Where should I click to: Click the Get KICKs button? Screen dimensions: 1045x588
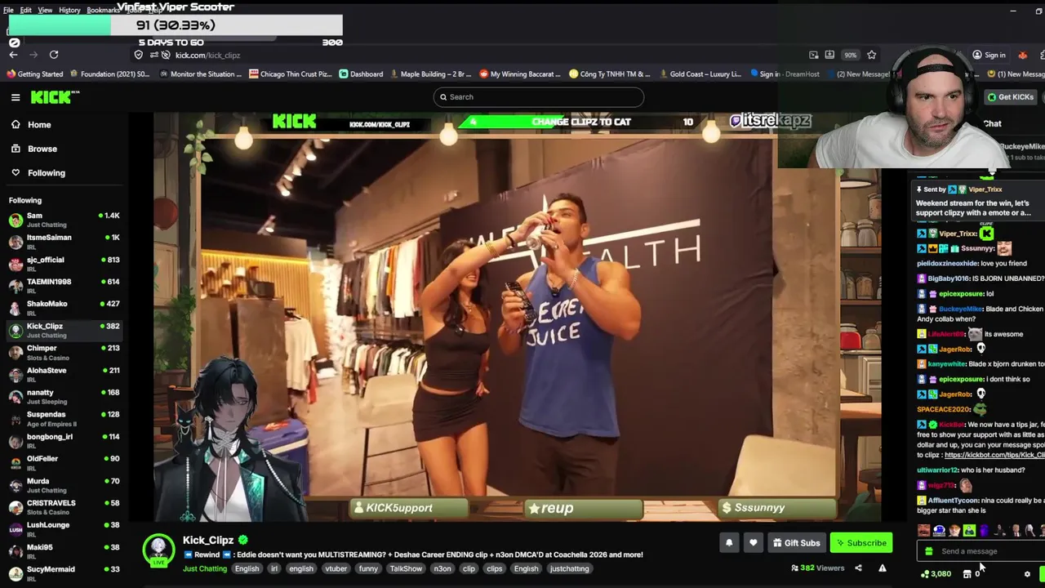coord(1010,97)
